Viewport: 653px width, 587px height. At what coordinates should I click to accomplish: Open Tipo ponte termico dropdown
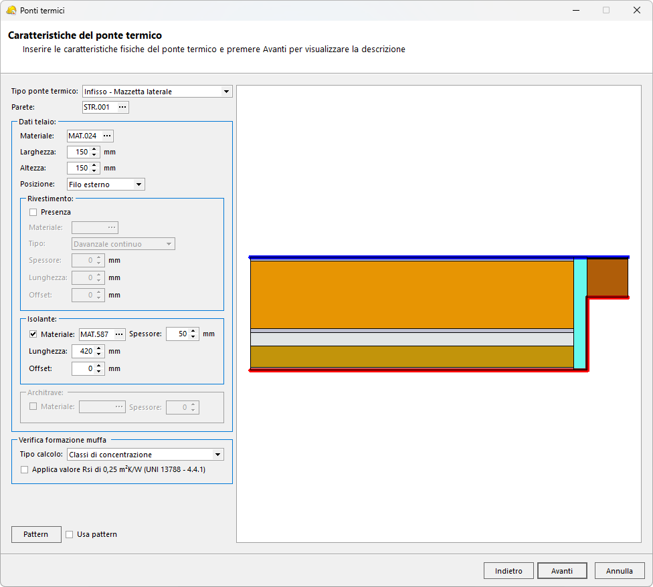[x=226, y=92]
